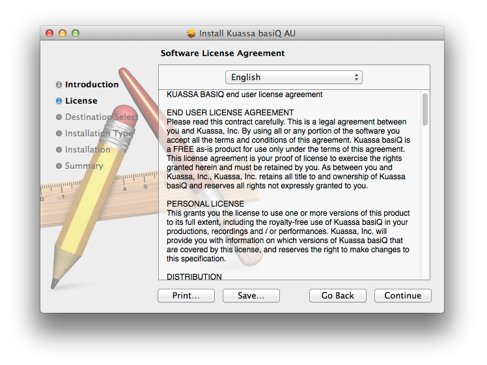487x365 pixels.
Task: Zoom the installer window with green button
Action: tap(76, 33)
